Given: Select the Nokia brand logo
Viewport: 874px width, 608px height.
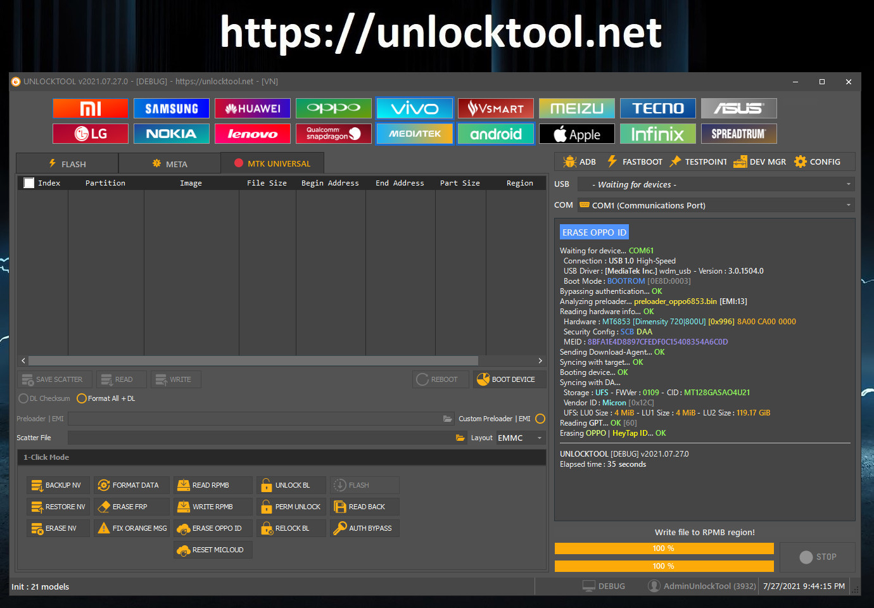Looking at the screenshot, I should (x=172, y=134).
